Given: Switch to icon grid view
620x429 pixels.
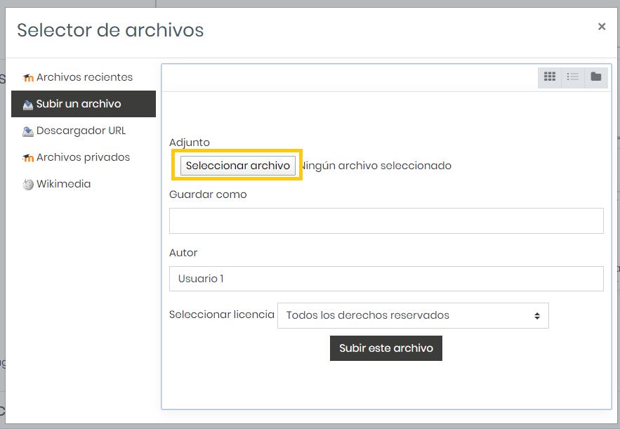Looking at the screenshot, I should click(x=550, y=77).
